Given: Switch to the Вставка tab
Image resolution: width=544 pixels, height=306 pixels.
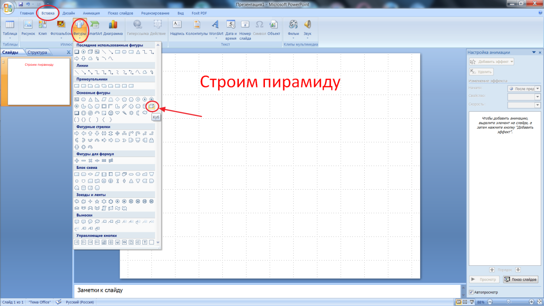Looking at the screenshot, I should coord(48,13).
